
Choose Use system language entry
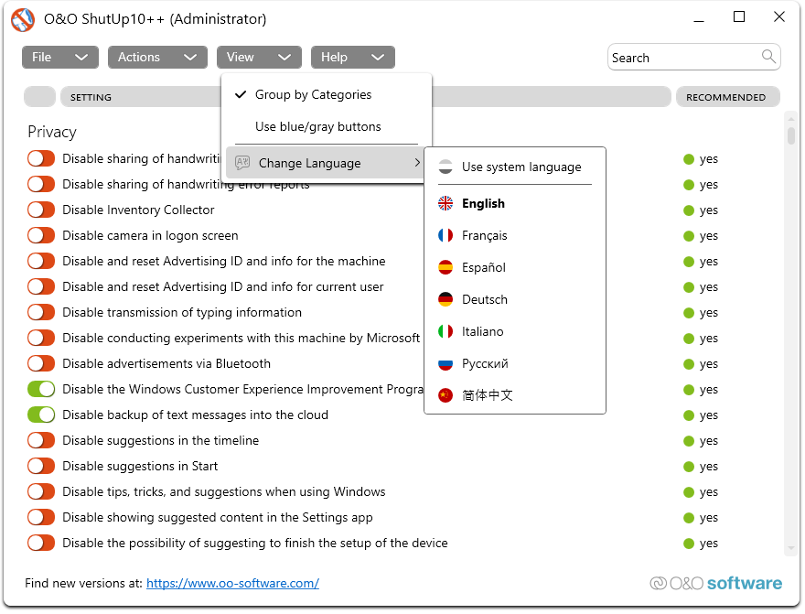pos(521,167)
